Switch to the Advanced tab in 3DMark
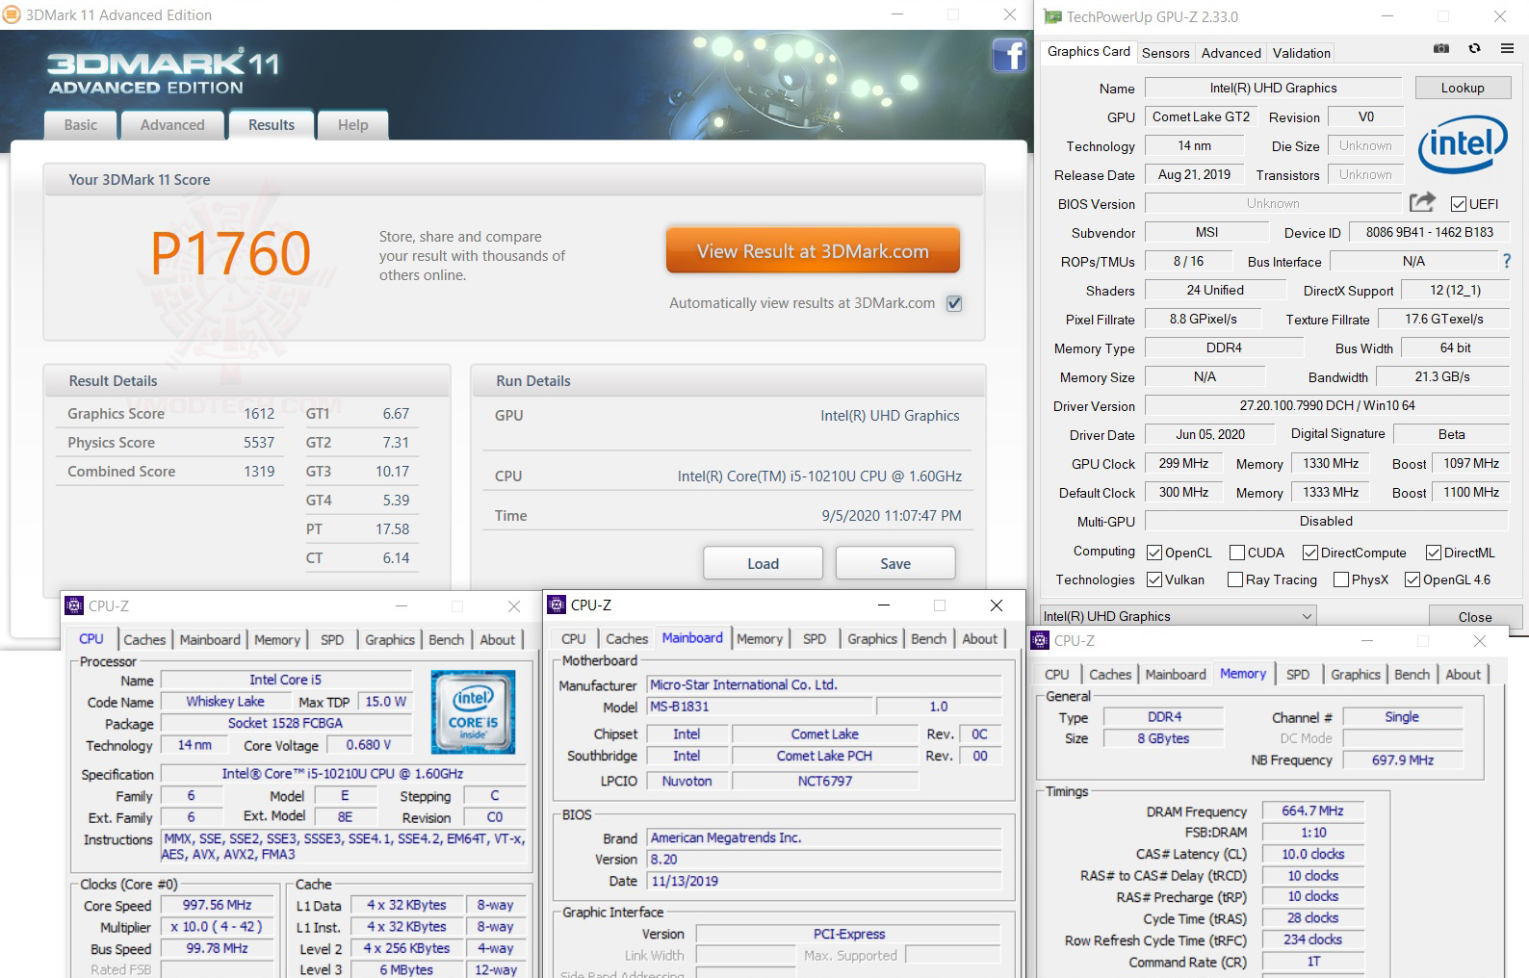Screen dimensions: 1529x978 pos(172,125)
